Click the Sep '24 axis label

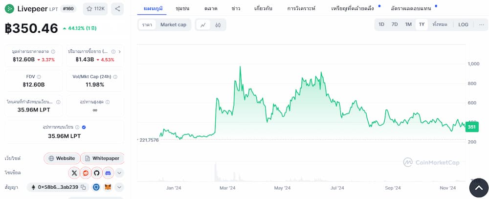[393, 188]
